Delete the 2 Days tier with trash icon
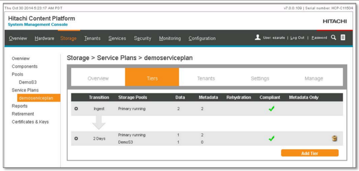This screenshot has width=359, height=171. 334,139
